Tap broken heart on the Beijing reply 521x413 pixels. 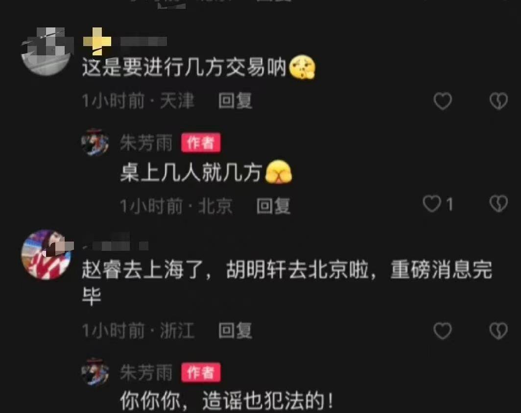click(x=498, y=203)
